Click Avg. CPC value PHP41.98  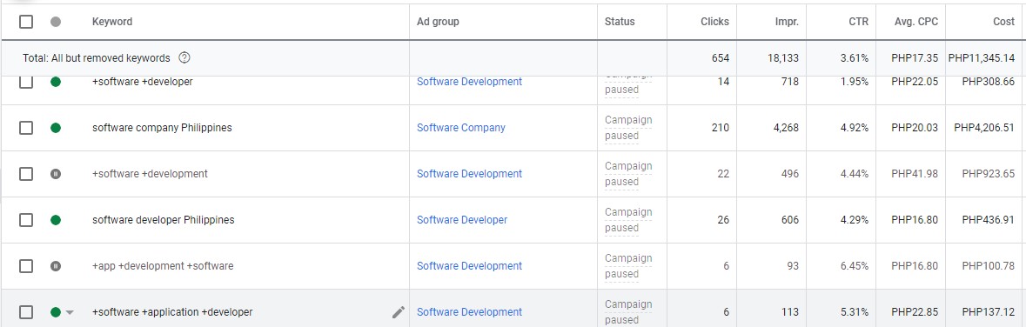(915, 174)
